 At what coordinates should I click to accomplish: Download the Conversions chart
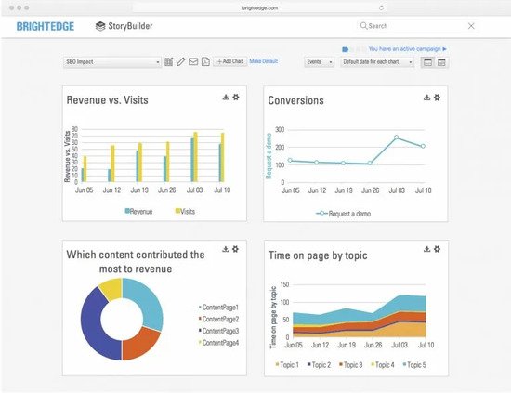click(427, 98)
